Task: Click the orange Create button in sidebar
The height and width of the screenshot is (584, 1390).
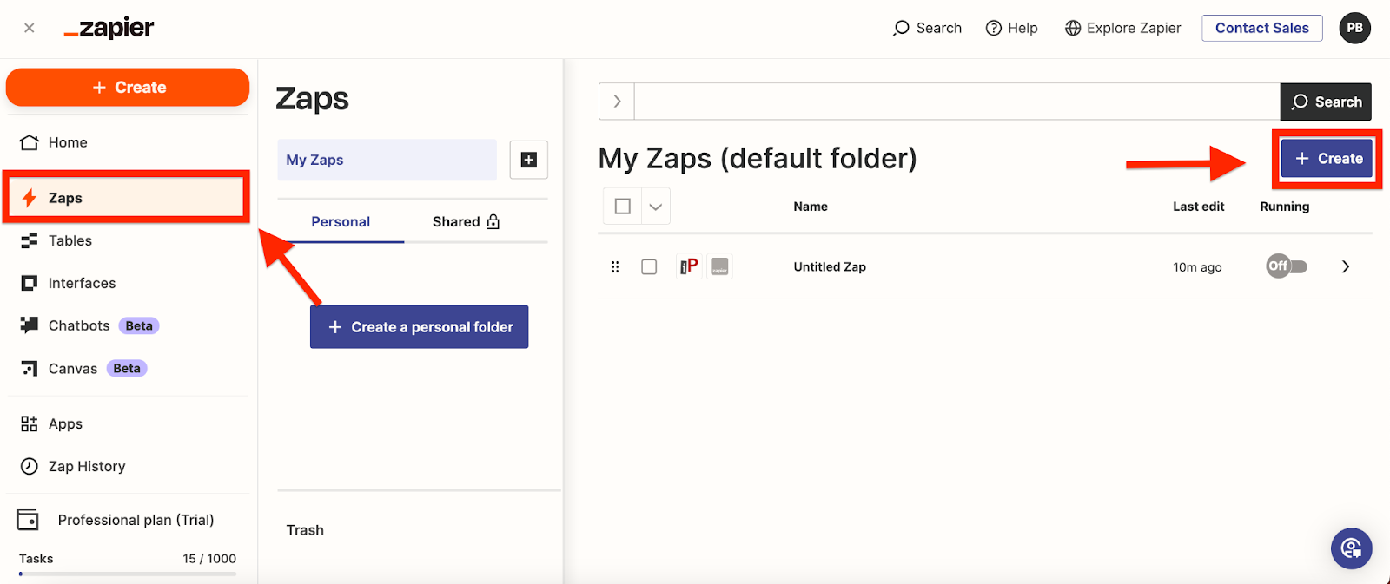Action: (x=128, y=88)
